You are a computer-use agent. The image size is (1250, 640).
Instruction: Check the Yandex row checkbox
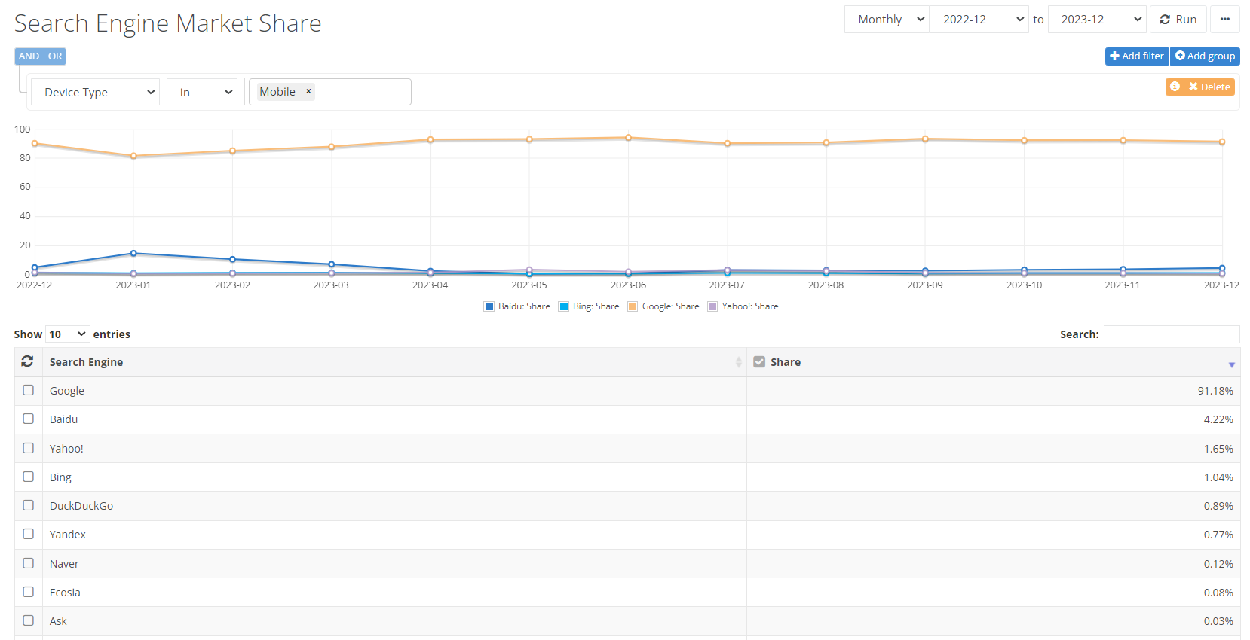[29, 534]
